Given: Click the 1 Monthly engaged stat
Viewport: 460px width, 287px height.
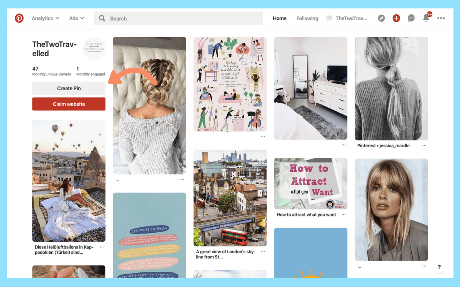Looking at the screenshot, I should (x=90, y=72).
